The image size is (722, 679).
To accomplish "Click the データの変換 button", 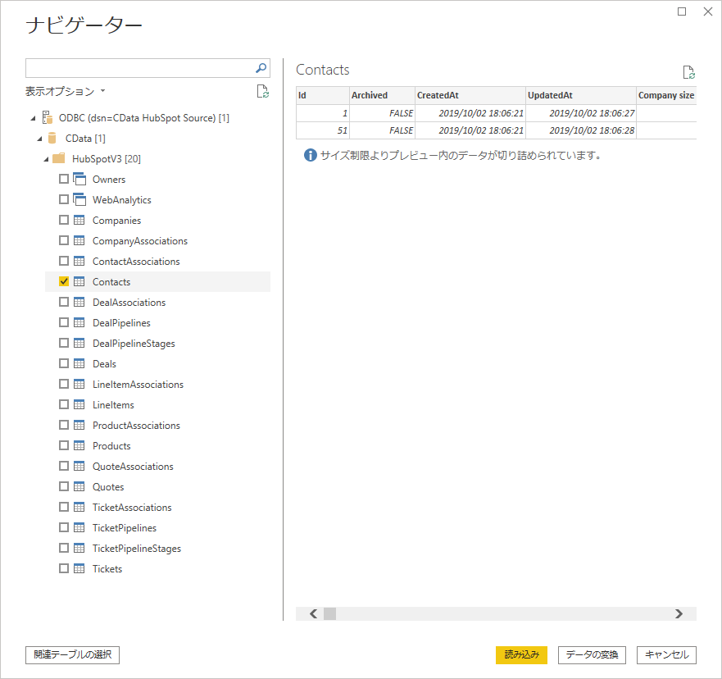I will [592, 654].
